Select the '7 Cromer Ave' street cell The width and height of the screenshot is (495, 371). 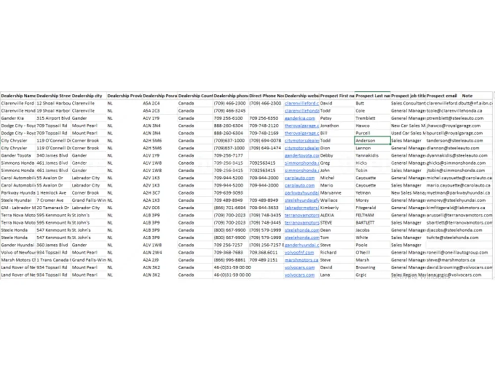coord(53,200)
